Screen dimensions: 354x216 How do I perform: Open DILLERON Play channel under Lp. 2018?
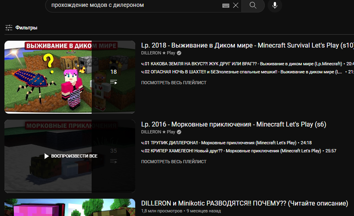158,53
